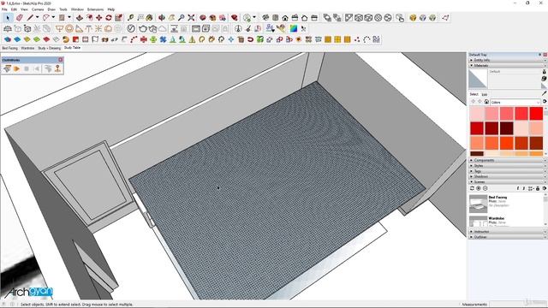This screenshot has width=548, height=308.
Task: Open the Draw menu
Action: coord(51,9)
